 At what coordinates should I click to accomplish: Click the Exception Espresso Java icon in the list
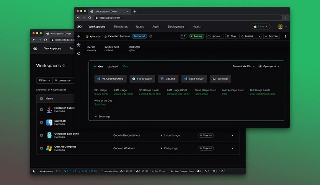(49, 109)
